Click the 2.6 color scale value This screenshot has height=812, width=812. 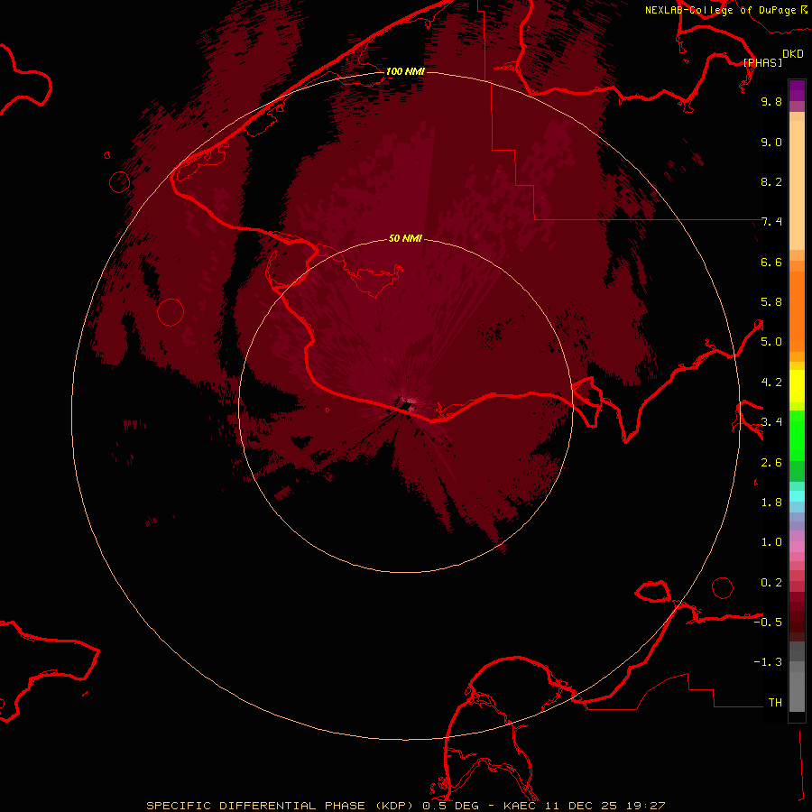771,463
